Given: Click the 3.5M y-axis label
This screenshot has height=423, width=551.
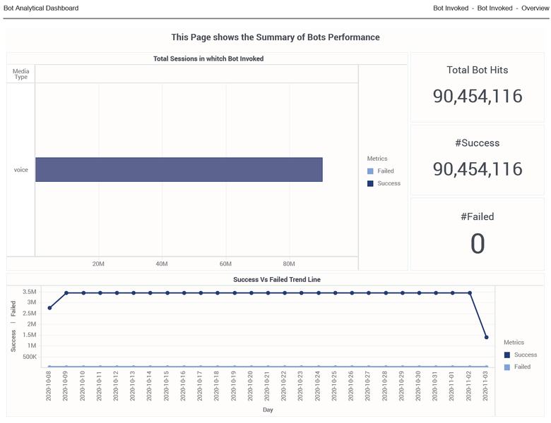Looking at the screenshot, I should click(30, 292).
